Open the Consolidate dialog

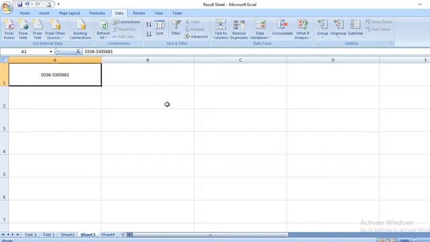click(x=282, y=28)
